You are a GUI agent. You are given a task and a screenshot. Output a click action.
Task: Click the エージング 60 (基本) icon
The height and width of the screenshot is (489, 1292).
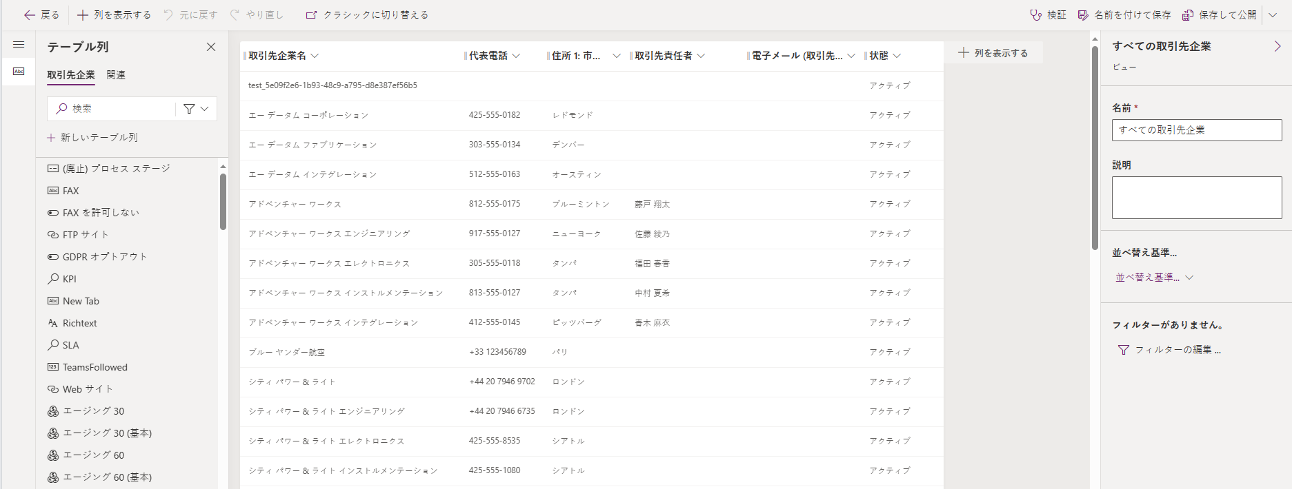coord(53,477)
